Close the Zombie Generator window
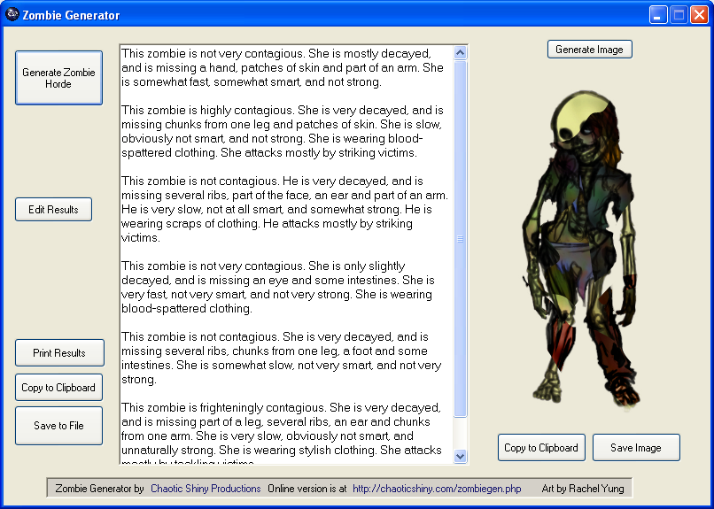 click(700, 15)
